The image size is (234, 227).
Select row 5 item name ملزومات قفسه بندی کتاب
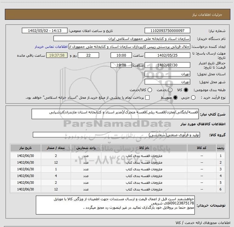point(144,183)
